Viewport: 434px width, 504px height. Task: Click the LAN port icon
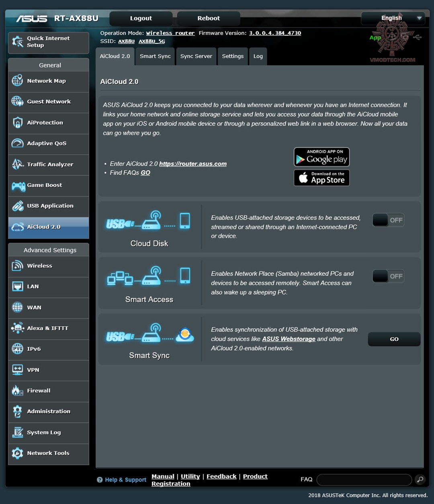[x=17, y=286]
